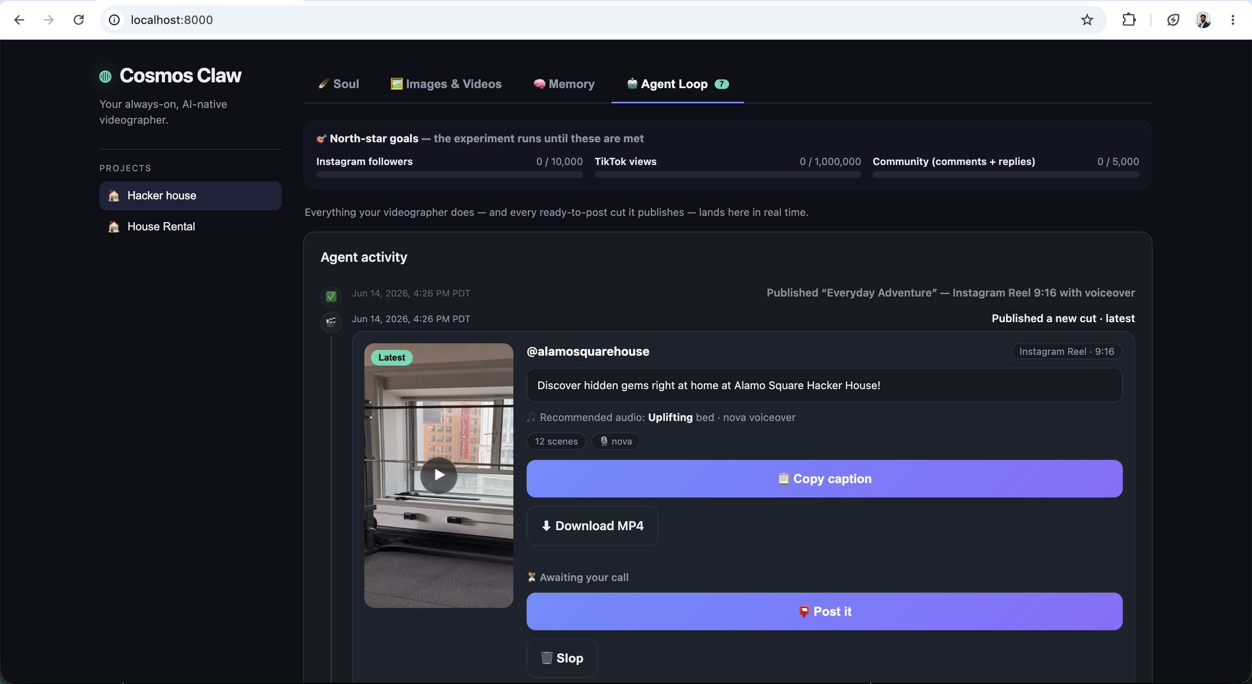Click the Instagram followers progress bar
Image resolution: width=1252 pixels, height=684 pixels.
tap(449, 175)
